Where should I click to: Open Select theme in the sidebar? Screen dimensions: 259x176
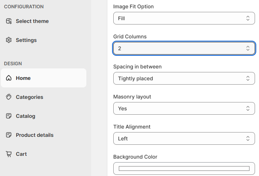click(x=44, y=21)
